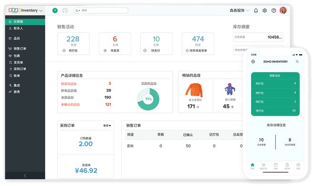
Task: Open the 仪表板 dashboard sidebar item
Action: click(25, 22)
